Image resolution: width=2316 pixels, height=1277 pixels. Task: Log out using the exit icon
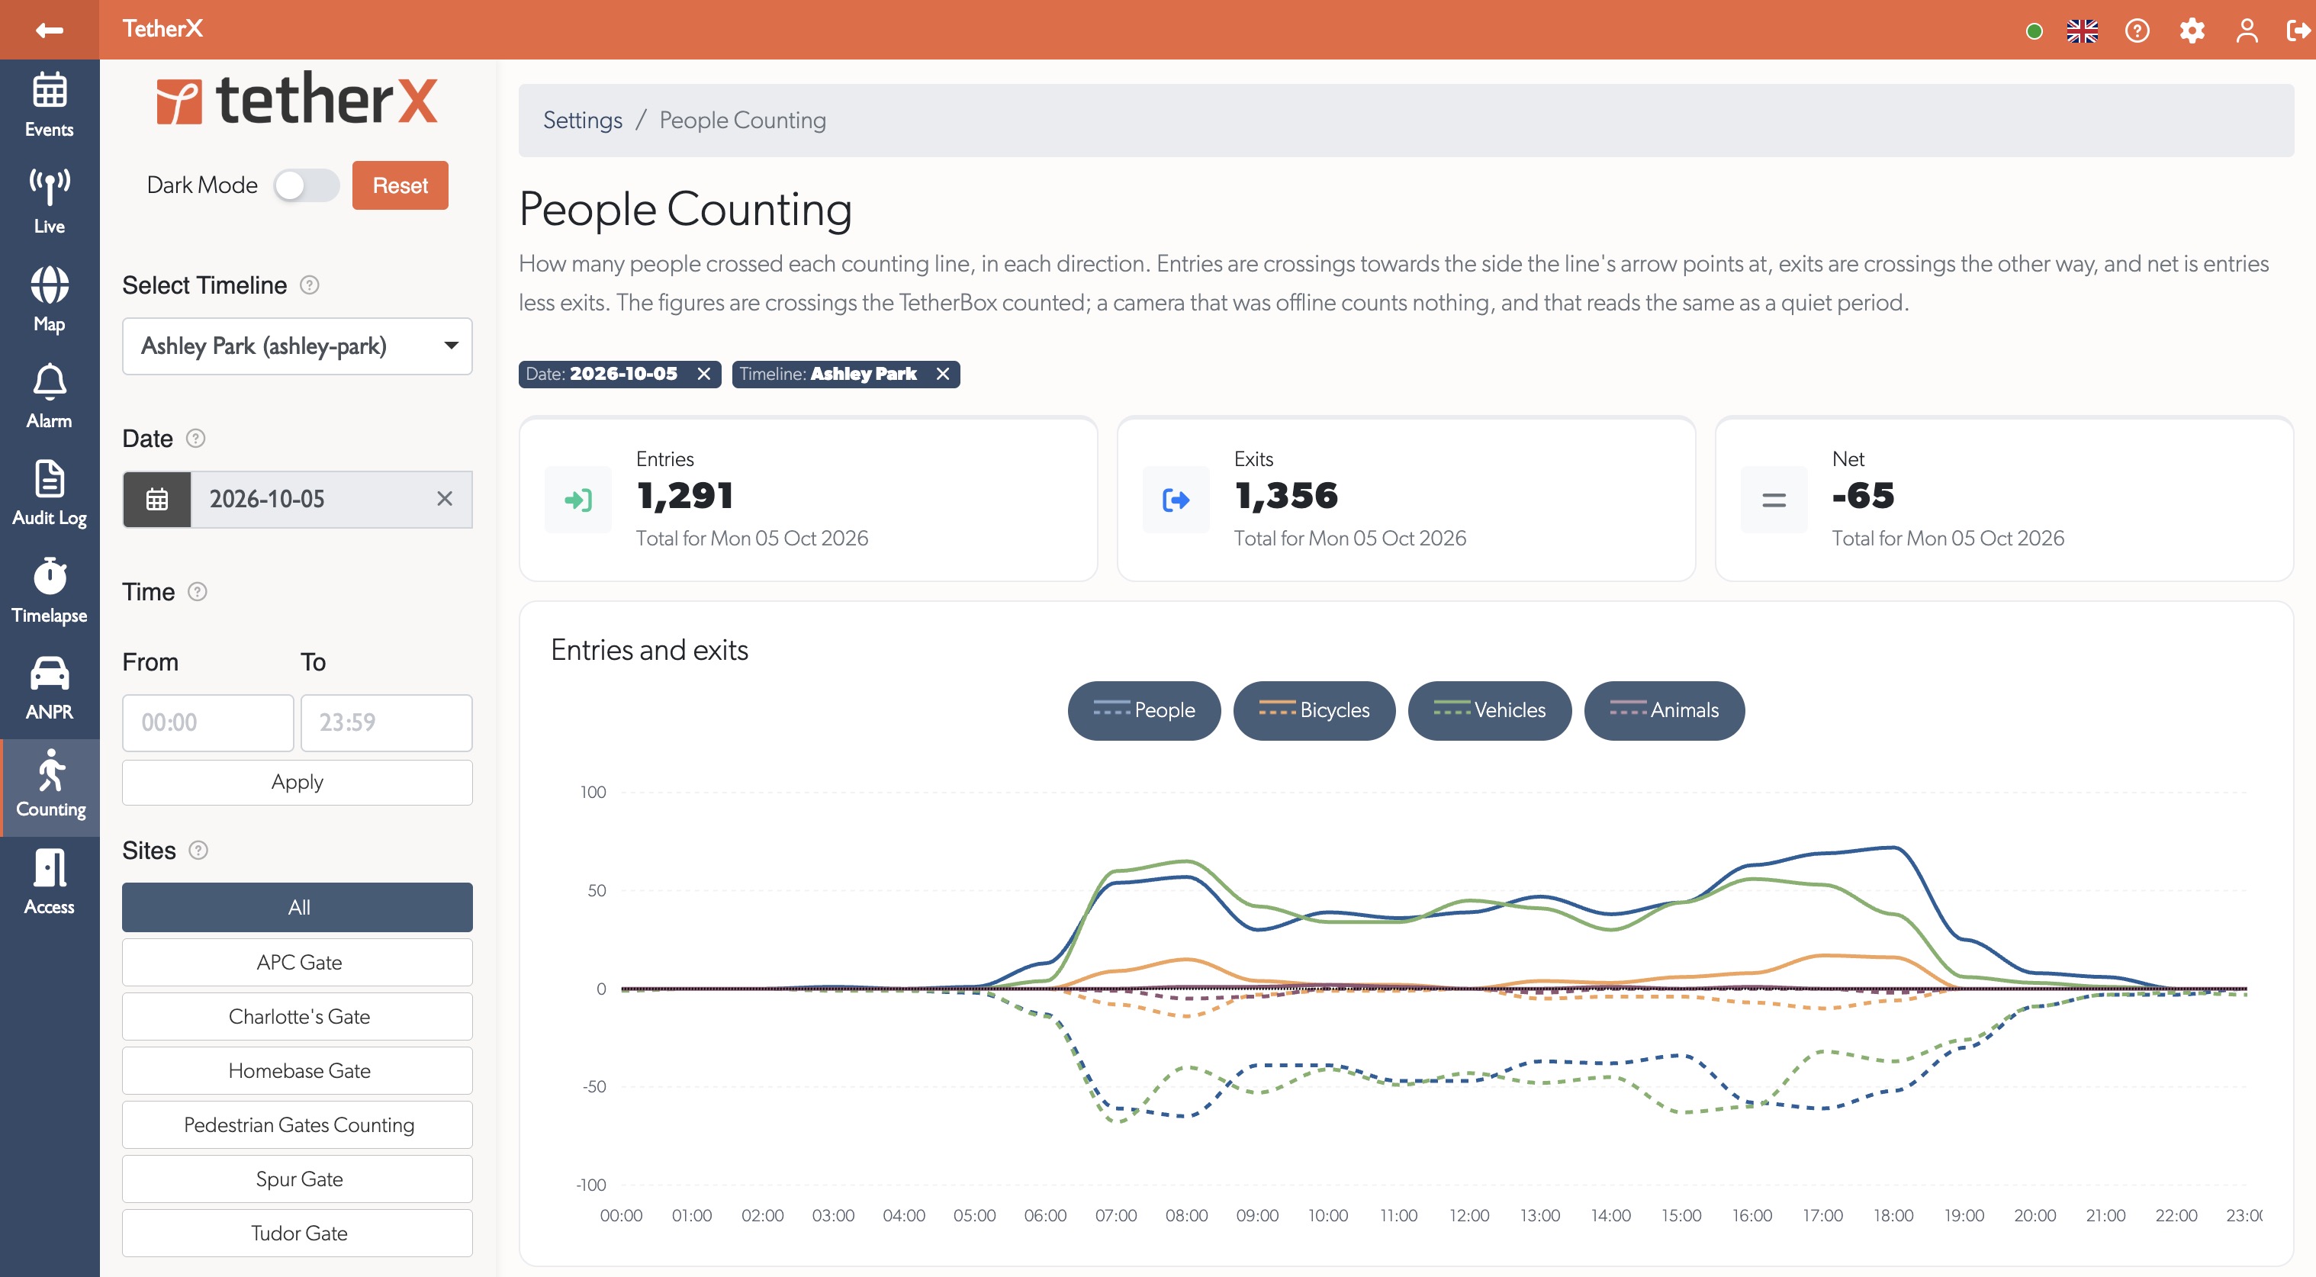point(2299,31)
